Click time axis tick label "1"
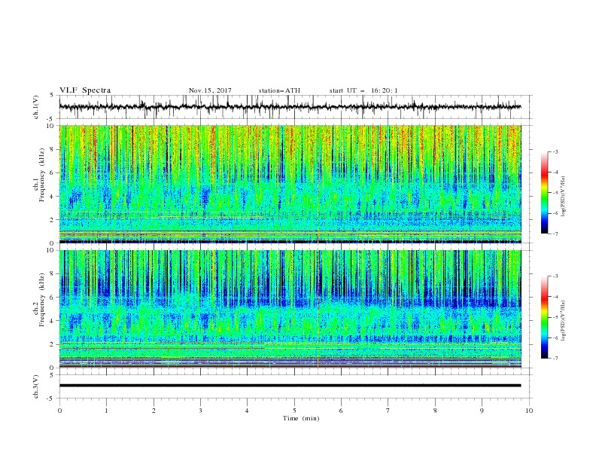This screenshot has height=461, width=596. 106,411
